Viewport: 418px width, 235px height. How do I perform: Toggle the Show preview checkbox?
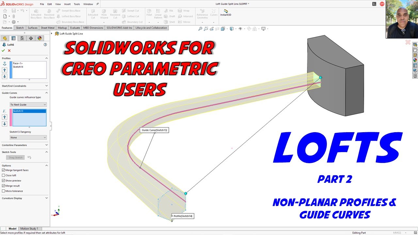pyautogui.click(x=3, y=180)
